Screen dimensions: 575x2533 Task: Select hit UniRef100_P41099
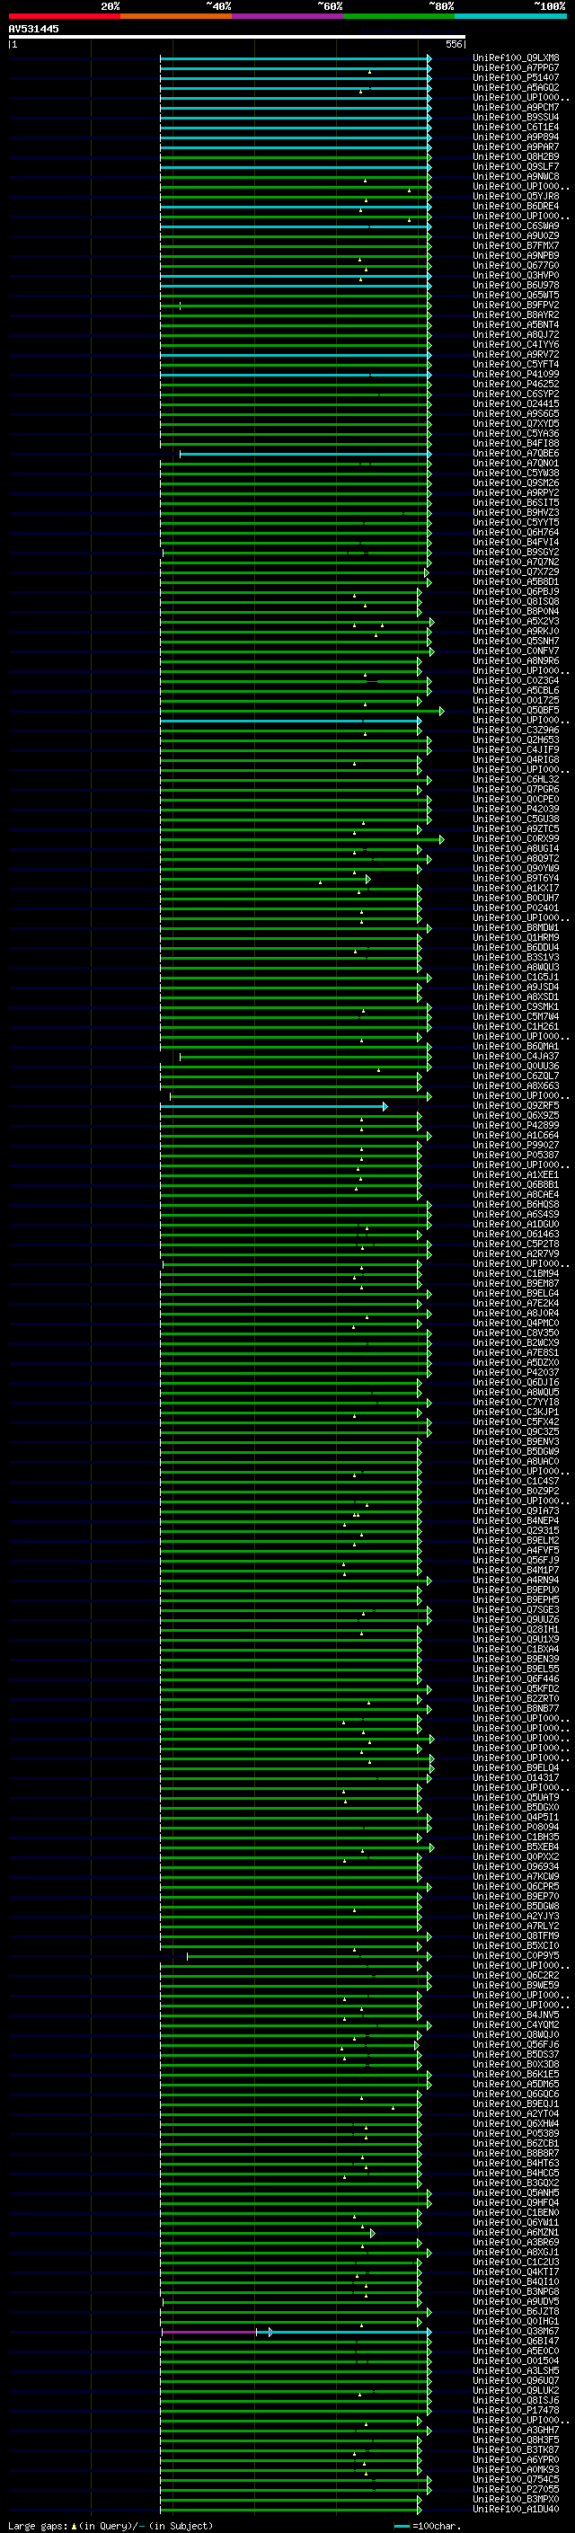(x=516, y=375)
